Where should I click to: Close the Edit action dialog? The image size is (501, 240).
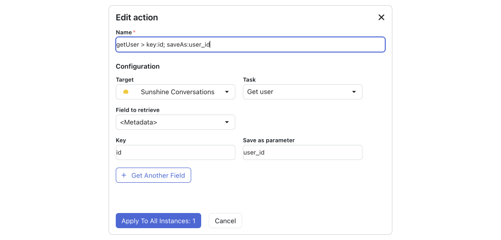[x=381, y=18]
